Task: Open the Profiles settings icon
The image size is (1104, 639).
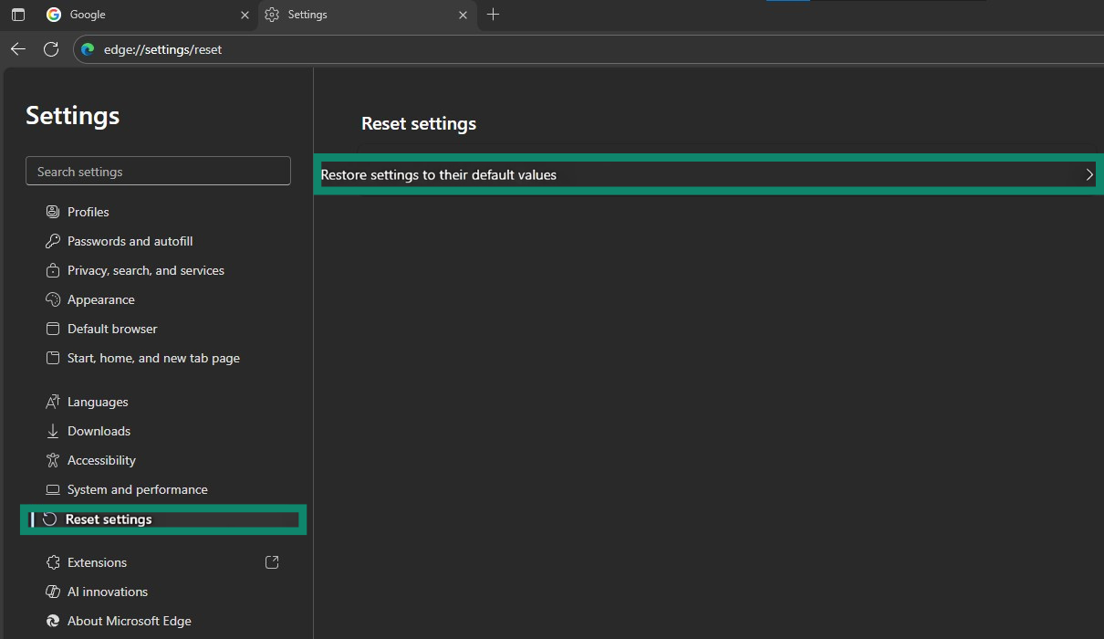Action: [x=53, y=211]
